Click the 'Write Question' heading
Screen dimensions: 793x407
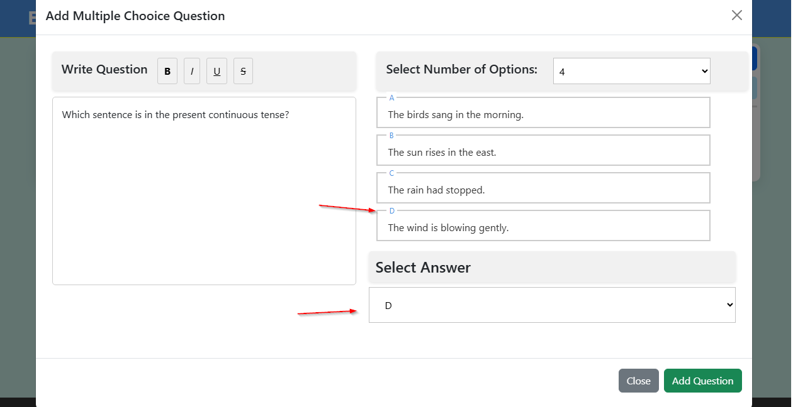pos(104,70)
